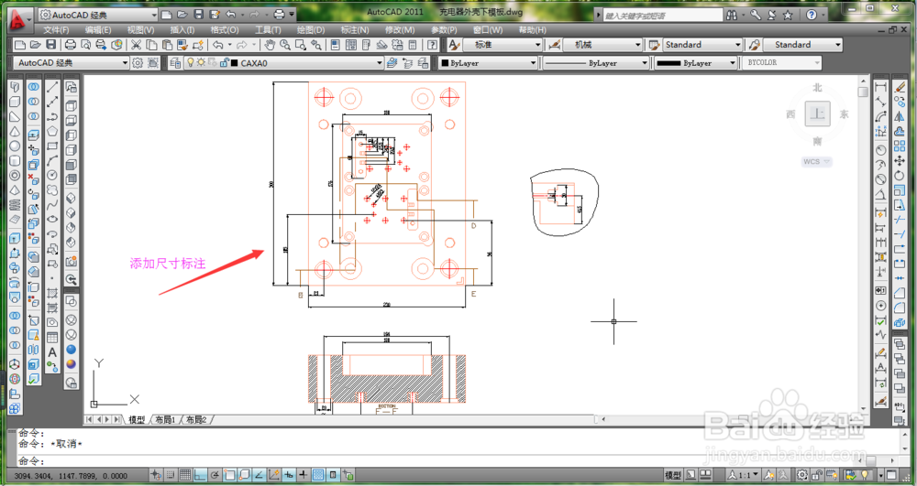Open the ByLayer linetype dropdown
The height and width of the screenshot is (486, 917).
click(x=596, y=63)
